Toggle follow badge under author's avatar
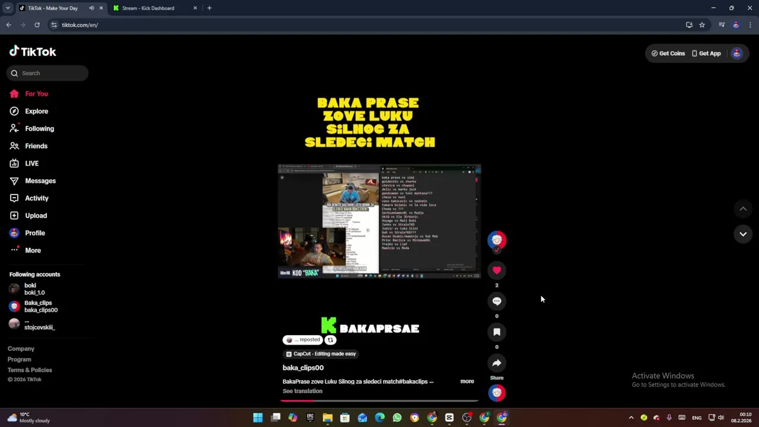This screenshot has height=427, width=759. (497, 250)
